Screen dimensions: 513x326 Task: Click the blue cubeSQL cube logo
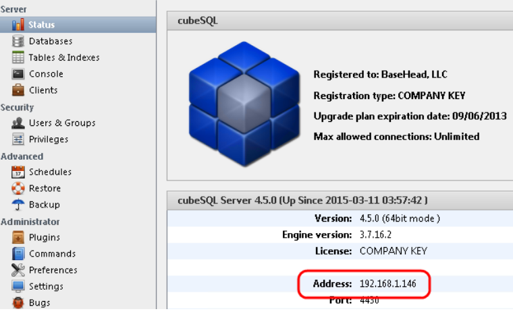click(x=244, y=104)
